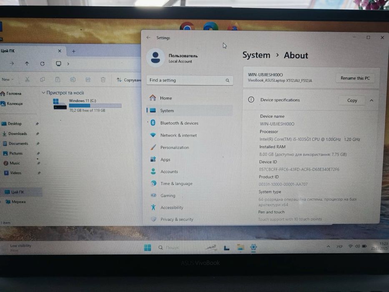Add a new tab in File Explorer

tap(74, 51)
